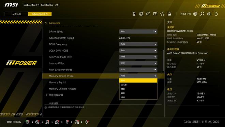
Task: Choose highlighted Auto option in preset list
Action: (x=138, y=81)
